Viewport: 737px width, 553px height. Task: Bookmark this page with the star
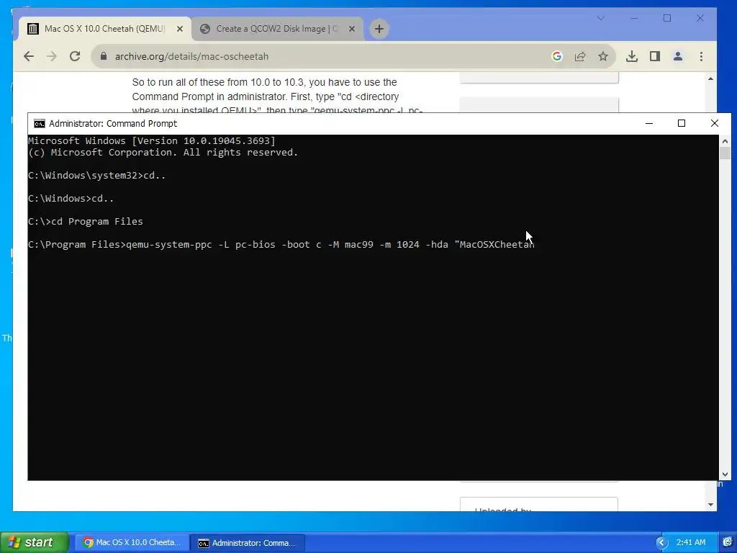point(603,56)
